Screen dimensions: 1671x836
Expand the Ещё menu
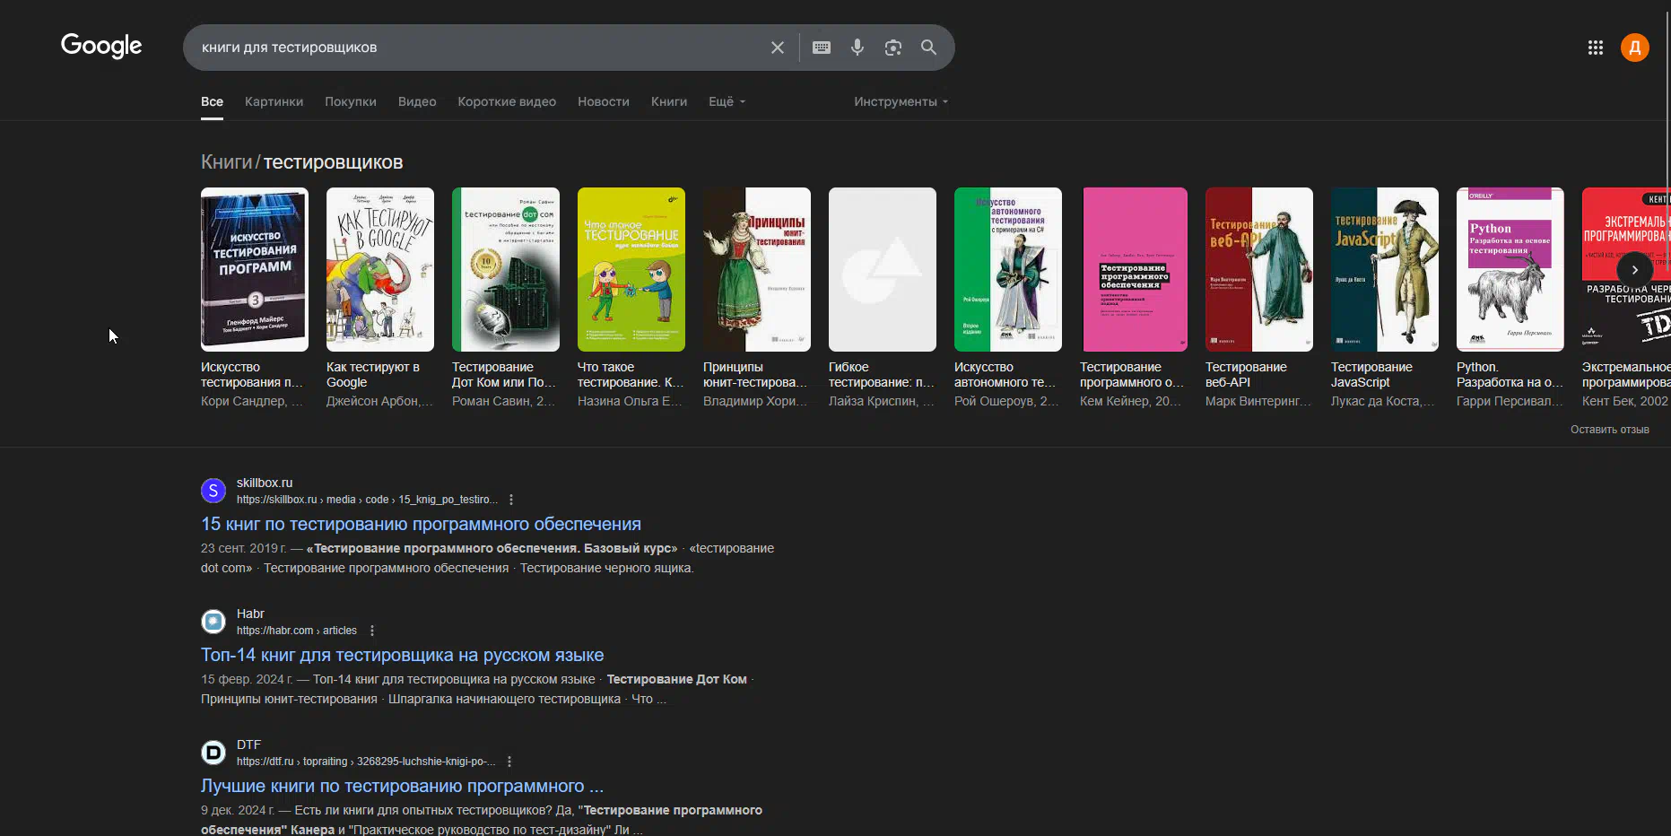pos(727,101)
